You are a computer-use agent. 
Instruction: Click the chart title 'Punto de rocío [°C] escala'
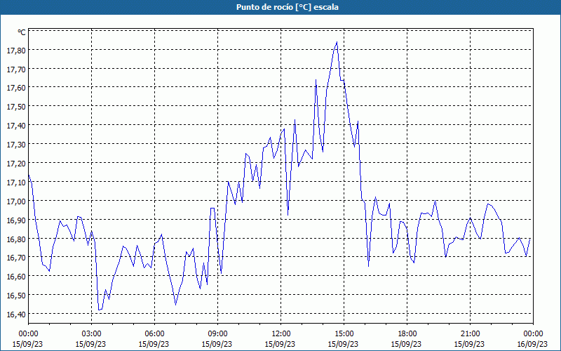tap(288, 7)
